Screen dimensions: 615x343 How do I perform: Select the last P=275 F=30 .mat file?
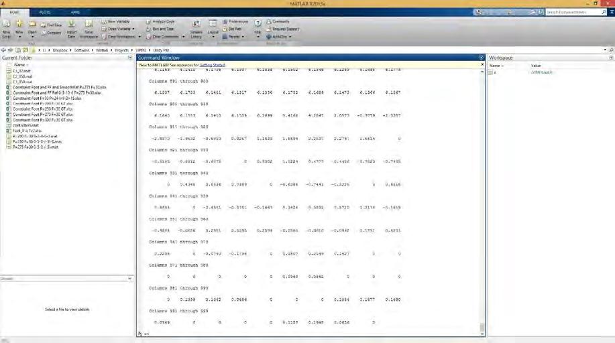pyautogui.click(x=36, y=147)
